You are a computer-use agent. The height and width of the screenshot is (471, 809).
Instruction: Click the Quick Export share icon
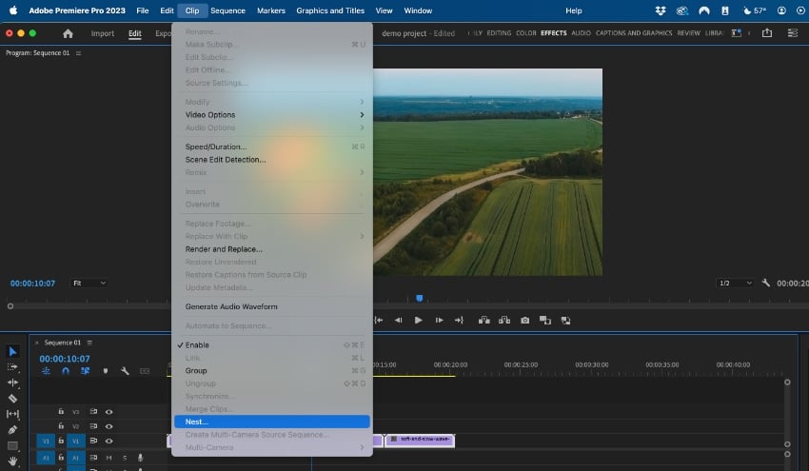click(767, 33)
